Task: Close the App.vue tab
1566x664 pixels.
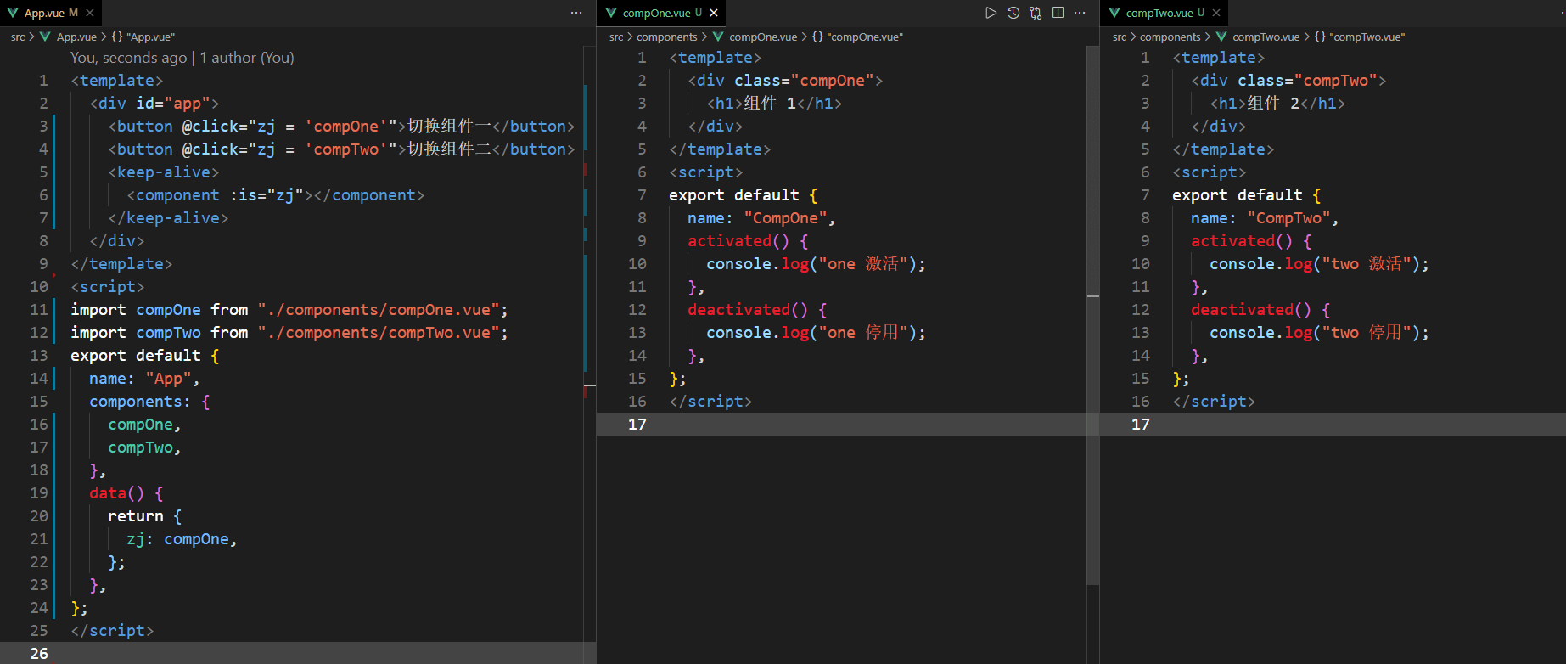Action: coord(90,13)
